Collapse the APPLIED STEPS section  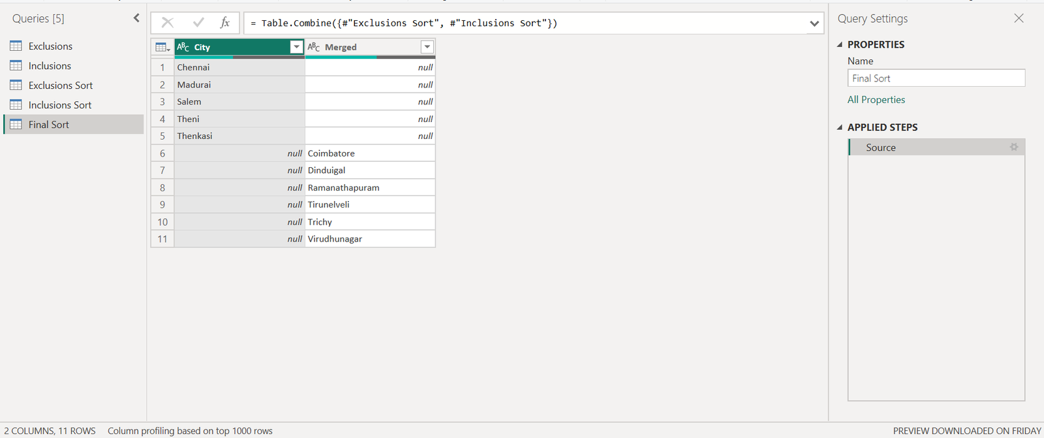coord(840,127)
